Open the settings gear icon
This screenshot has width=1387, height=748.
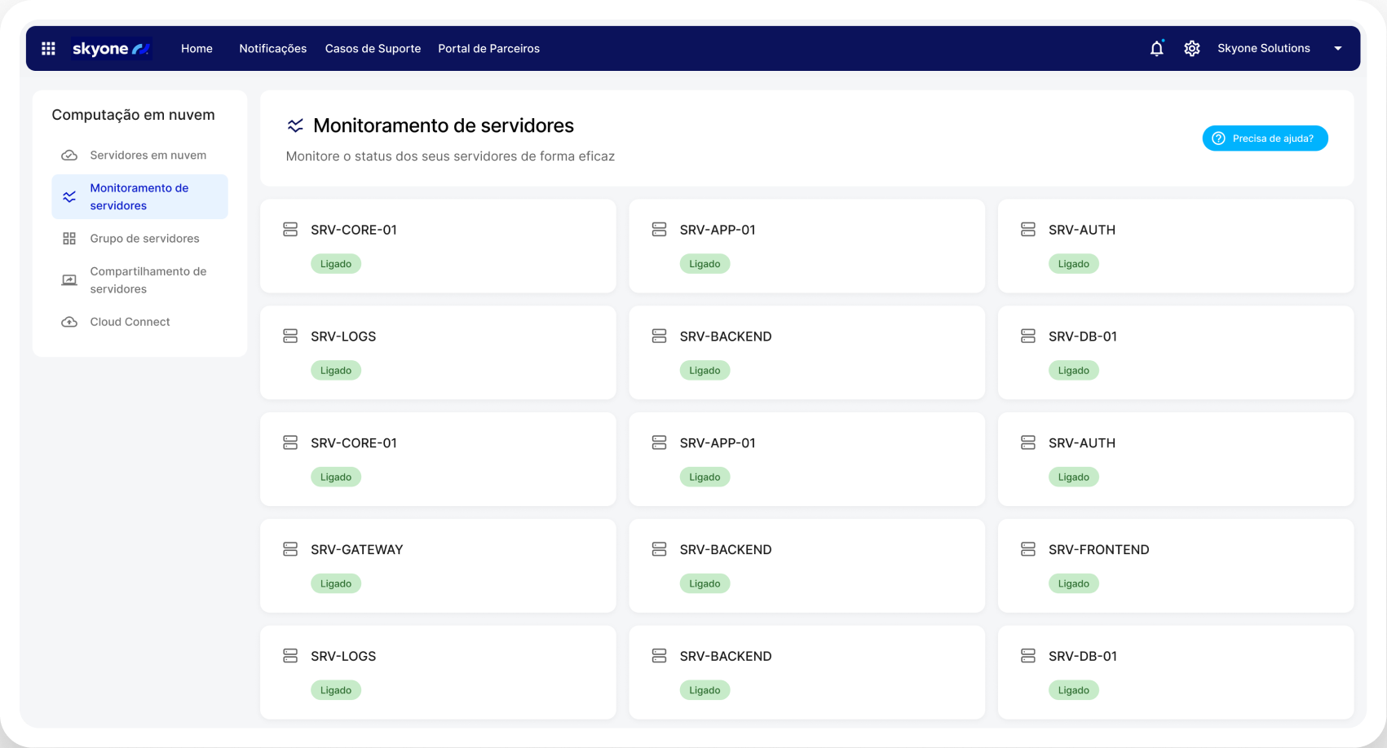pyautogui.click(x=1192, y=48)
